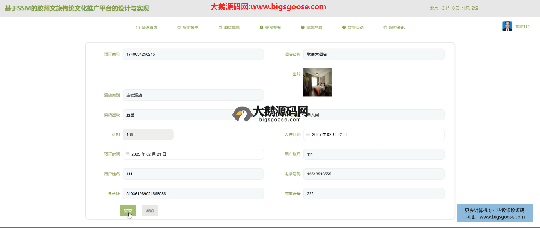
Task: Click the star icon beside 旅游景点
Action: tap(179, 28)
